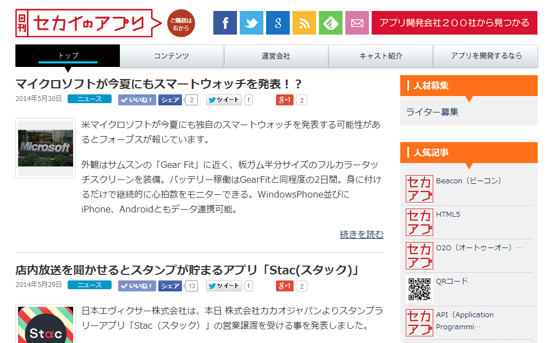Click the O2O article logo thumbnail
The width and height of the screenshot is (552, 343).
tap(419, 256)
